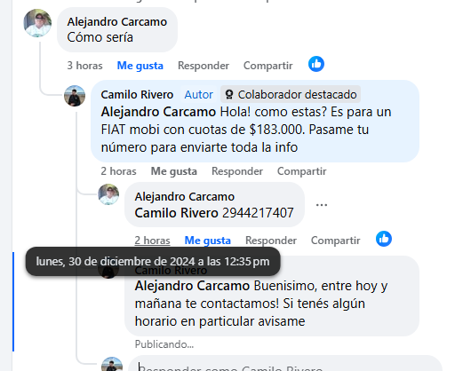455x371 pixels.
Task: Click Alejandro's small avatar beside phone number reply
Action: [108, 194]
